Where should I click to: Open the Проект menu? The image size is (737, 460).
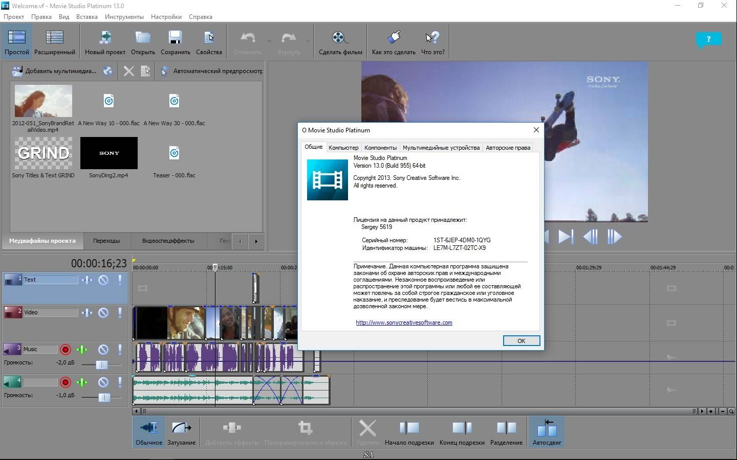14,16
